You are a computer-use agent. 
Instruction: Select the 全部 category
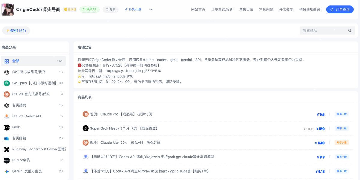(33, 61)
